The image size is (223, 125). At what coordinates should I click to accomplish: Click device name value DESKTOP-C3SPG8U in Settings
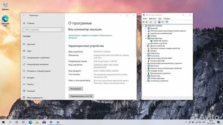click(102, 52)
